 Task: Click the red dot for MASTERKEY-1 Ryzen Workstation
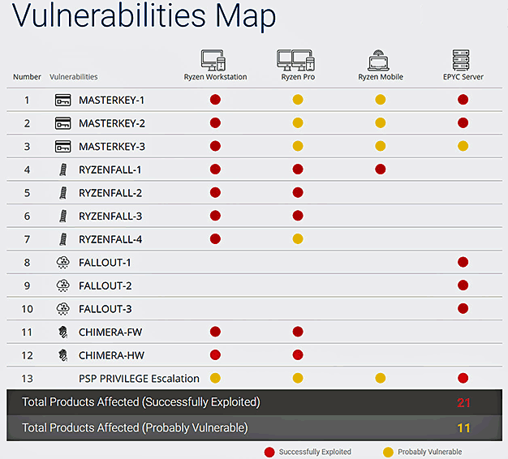coord(215,100)
